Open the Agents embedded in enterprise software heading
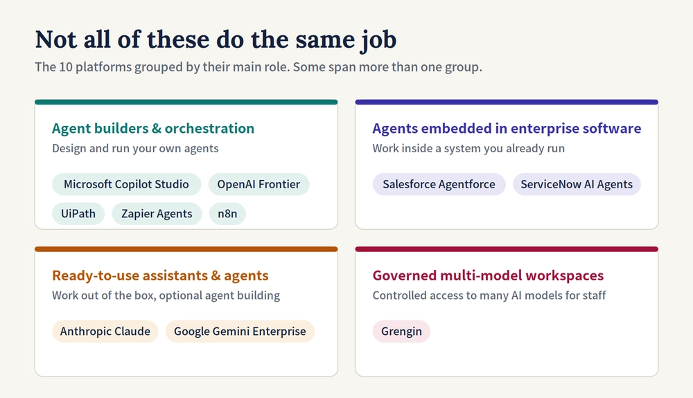This screenshot has height=398, width=693. (x=507, y=128)
